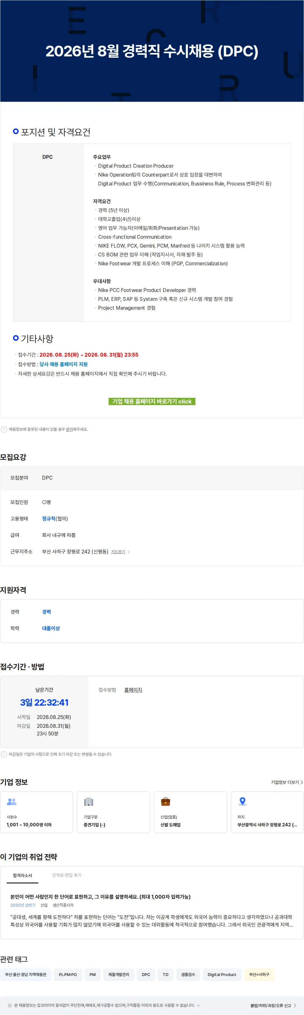Image resolution: width=304 pixels, height=1015 pixels.
Task: Click the 대졸이상 education link
Action: point(51,628)
